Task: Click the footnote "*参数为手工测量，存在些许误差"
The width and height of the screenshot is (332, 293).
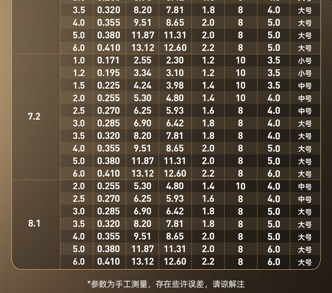Action: (x=146, y=284)
